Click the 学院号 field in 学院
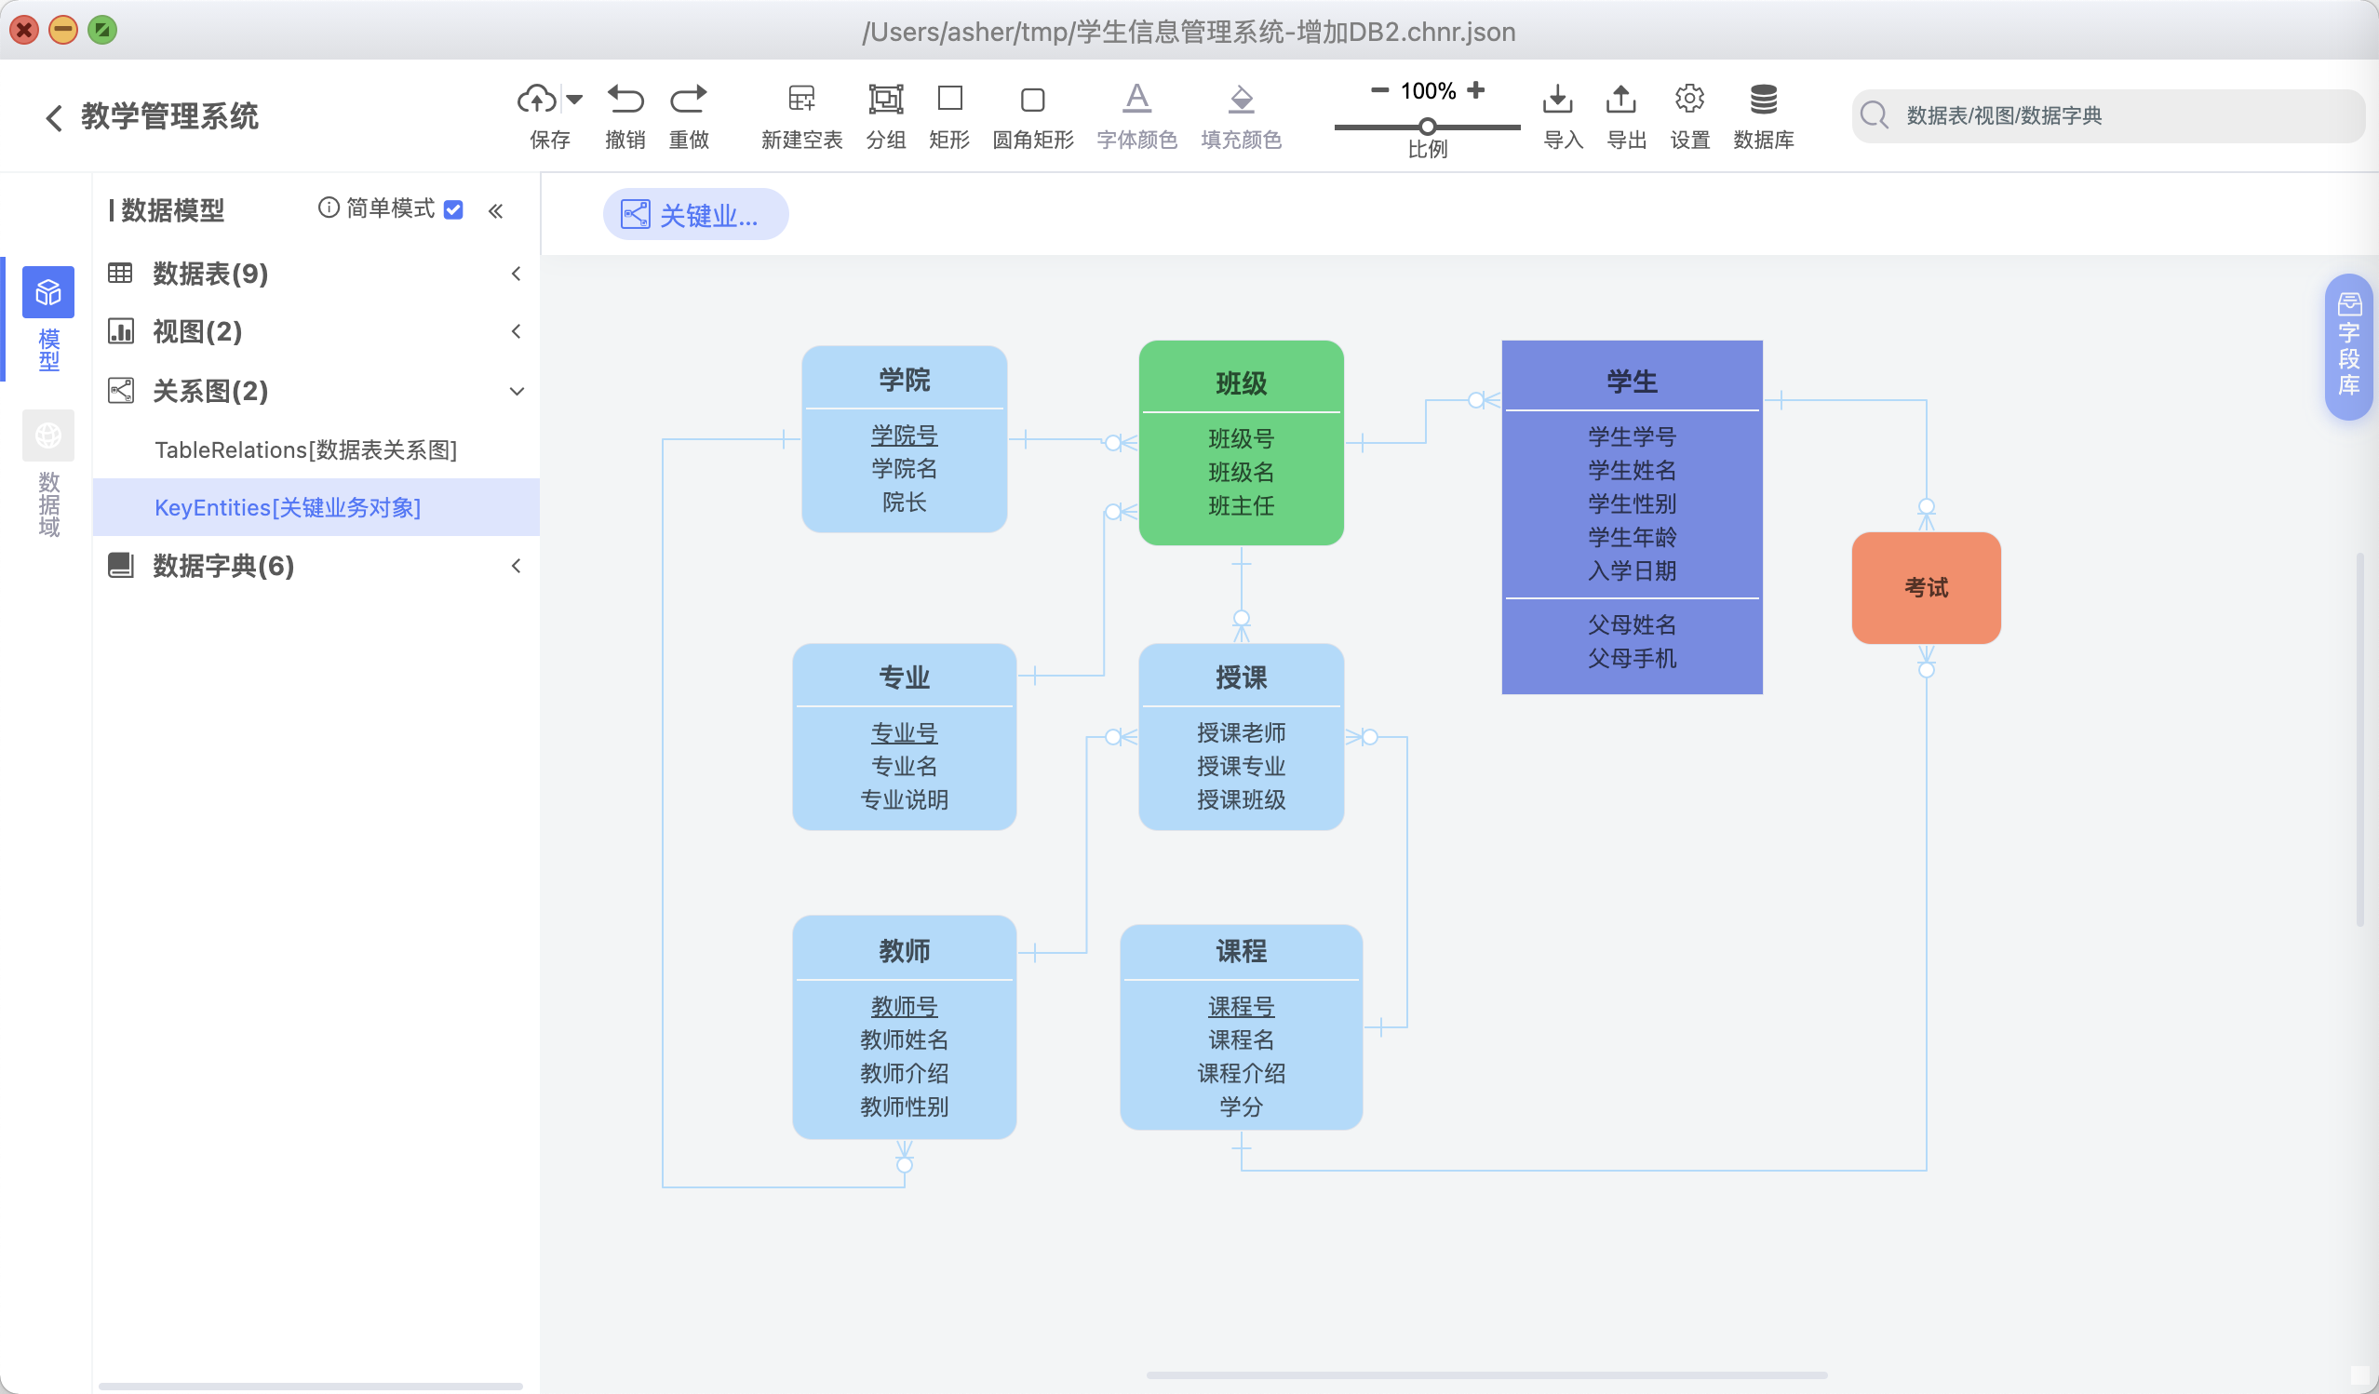This screenshot has height=1394, width=2379. [904, 436]
